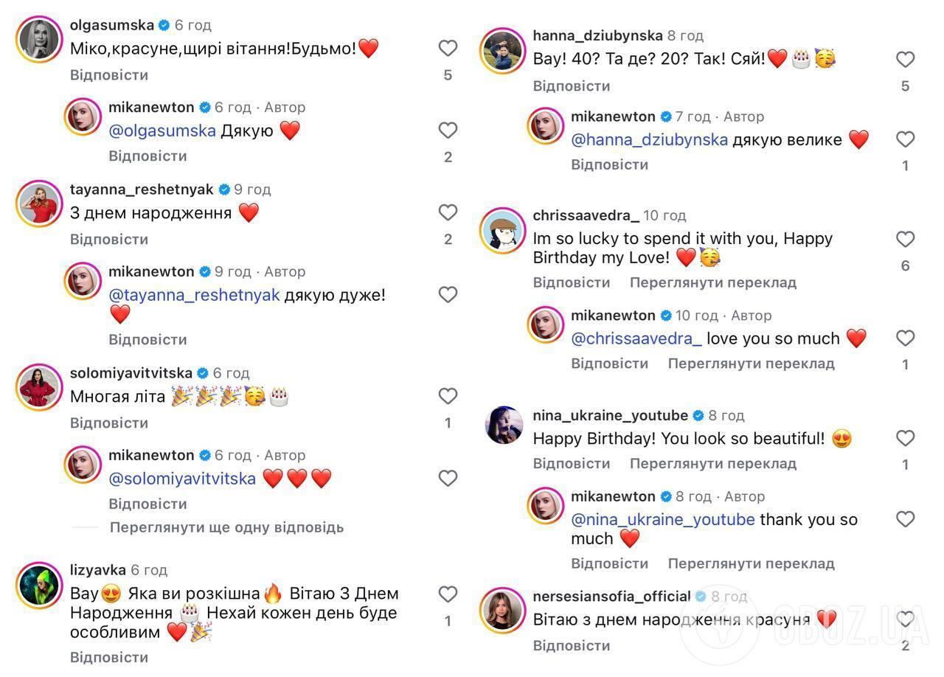Open chrissaavedra_ cartoon avatar
This screenshot has height=677, width=944.
tap(503, 230)
